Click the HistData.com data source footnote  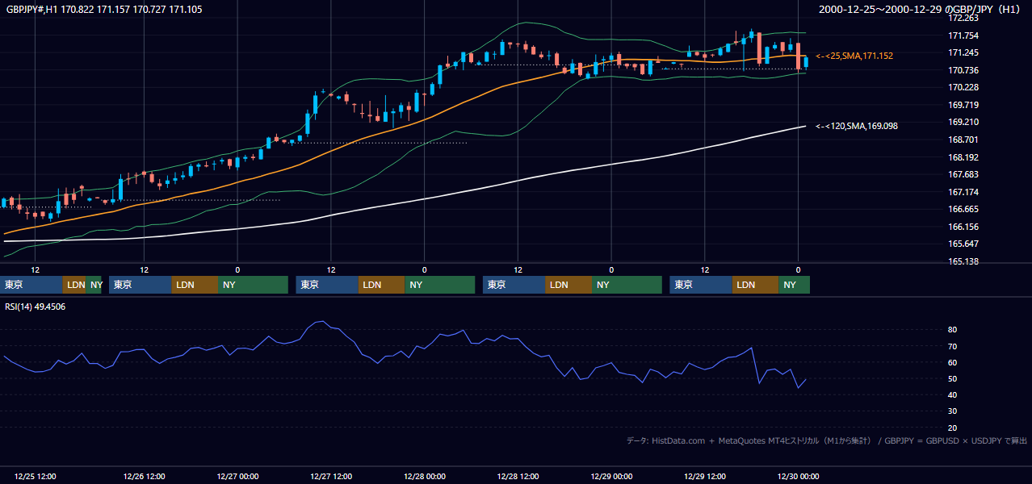(x=826, y=440)
